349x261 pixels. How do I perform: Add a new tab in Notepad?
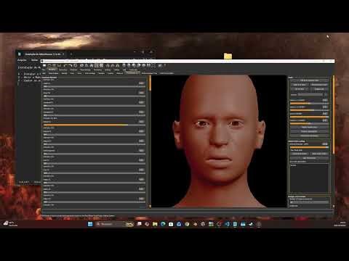click(x=71, y=54)
